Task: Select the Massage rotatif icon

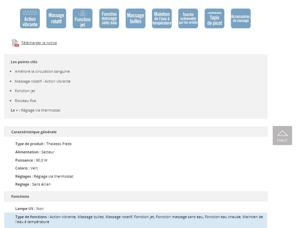Action: (56, 18)
